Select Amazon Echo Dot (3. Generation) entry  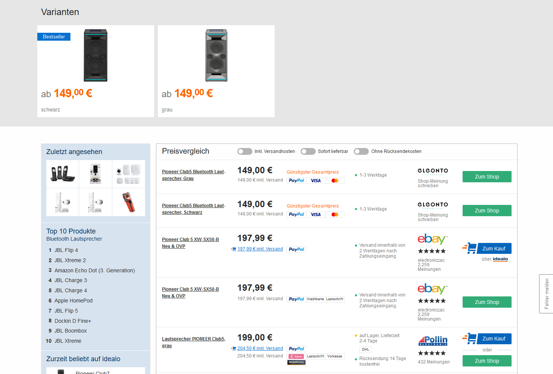tap(95, 270)
